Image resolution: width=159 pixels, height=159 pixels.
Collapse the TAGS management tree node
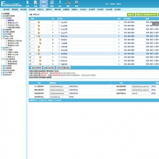(x=2, y=50)
